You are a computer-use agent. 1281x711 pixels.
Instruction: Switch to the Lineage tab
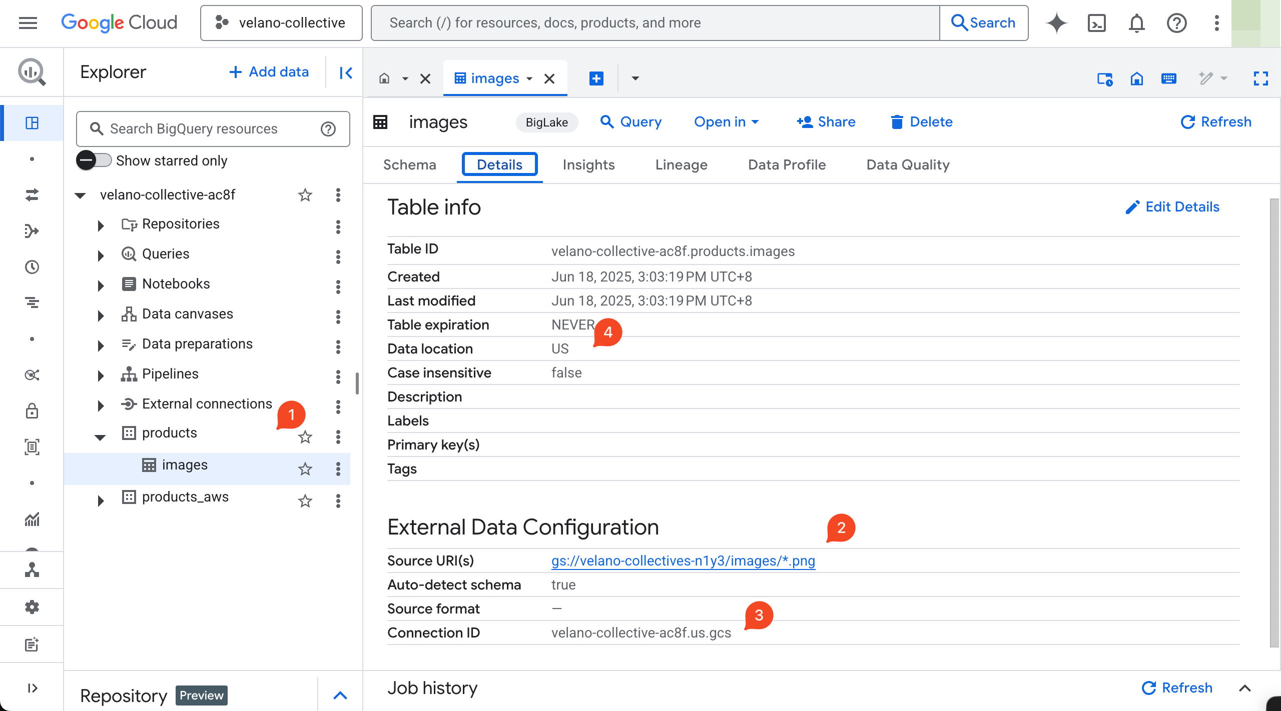[681, 165]
